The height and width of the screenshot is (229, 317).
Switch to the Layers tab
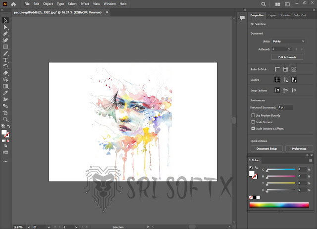tap(272, 15)
